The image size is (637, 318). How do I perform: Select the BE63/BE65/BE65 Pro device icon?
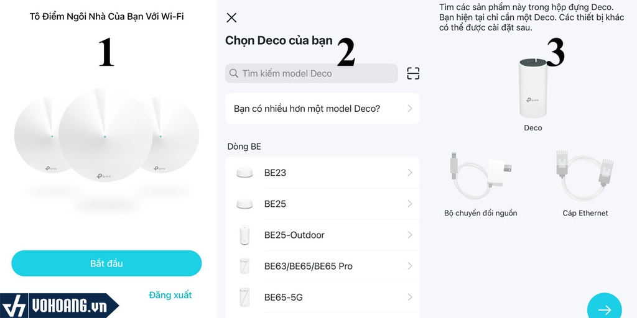pos(244,266)
